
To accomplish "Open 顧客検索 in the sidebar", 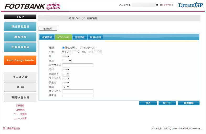I will click(20, 37).
